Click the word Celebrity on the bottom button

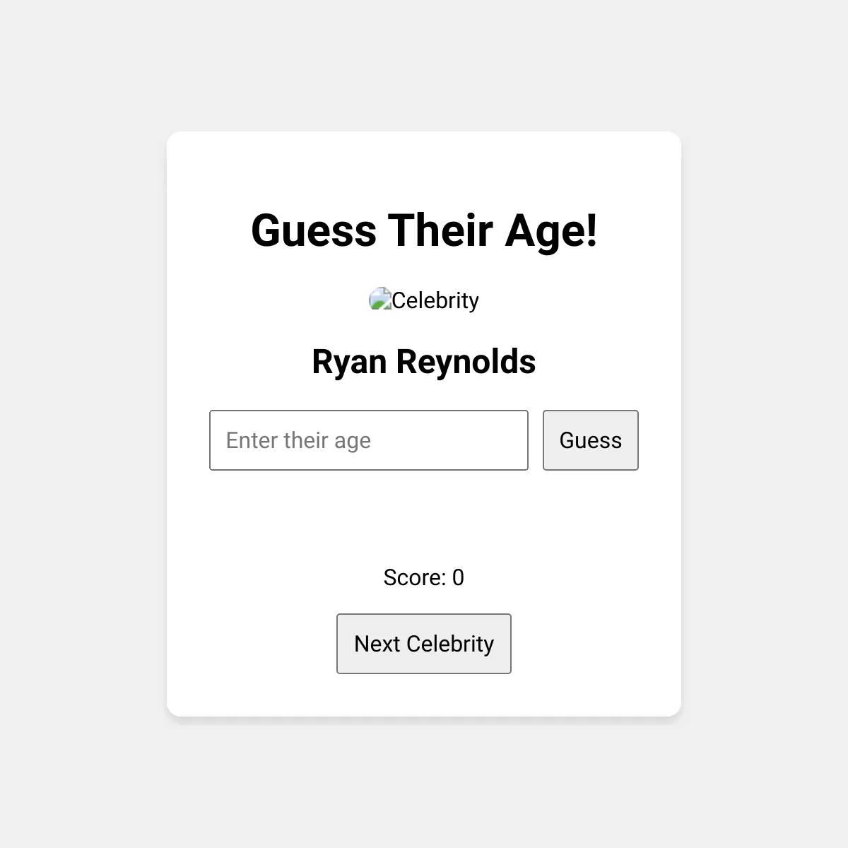pyautogui.click(x=450, y=644)
